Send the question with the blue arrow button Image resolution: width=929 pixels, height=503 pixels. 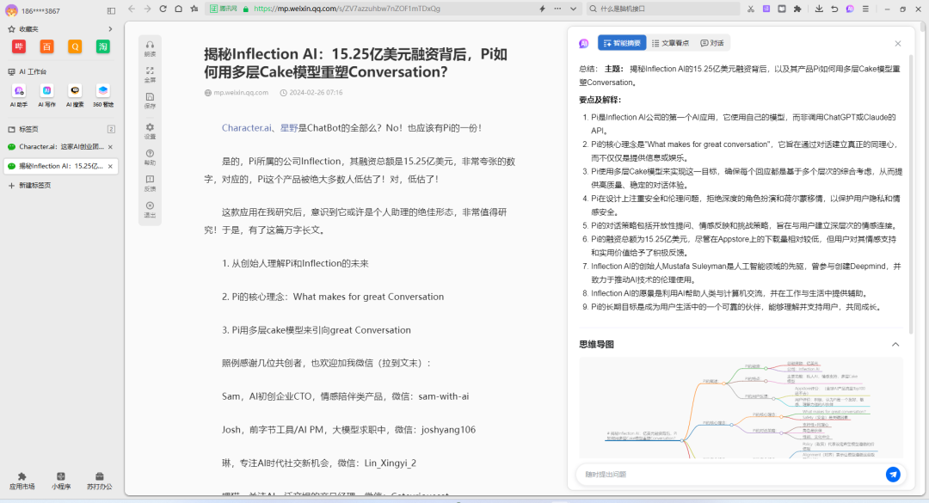[x=893, y=474]
